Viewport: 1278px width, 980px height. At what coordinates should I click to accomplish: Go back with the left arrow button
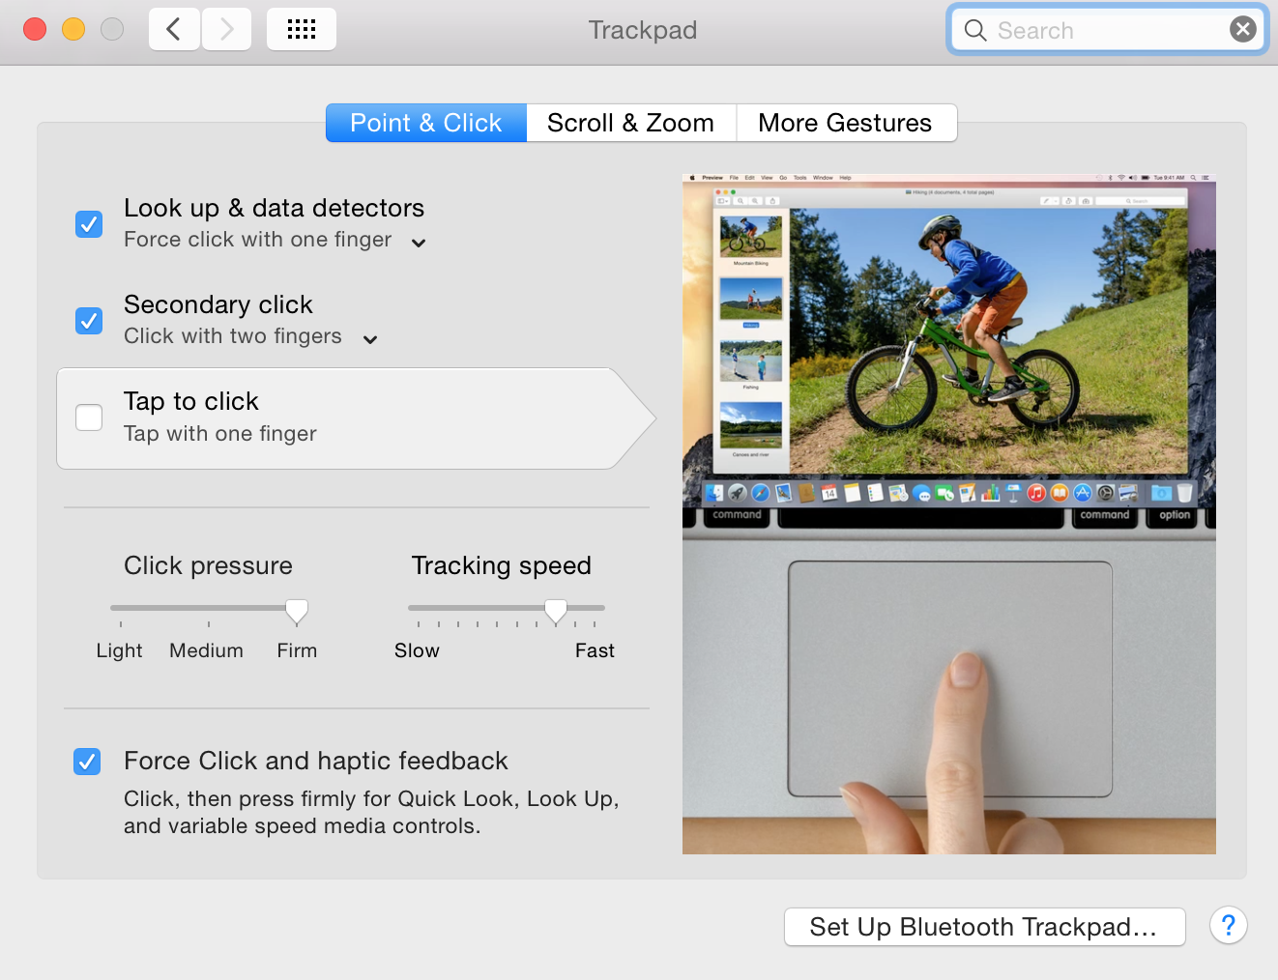click(x=174, y=29)
